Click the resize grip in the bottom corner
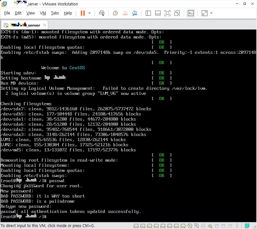This screenshot has width=257, height=229. [254, 227]
